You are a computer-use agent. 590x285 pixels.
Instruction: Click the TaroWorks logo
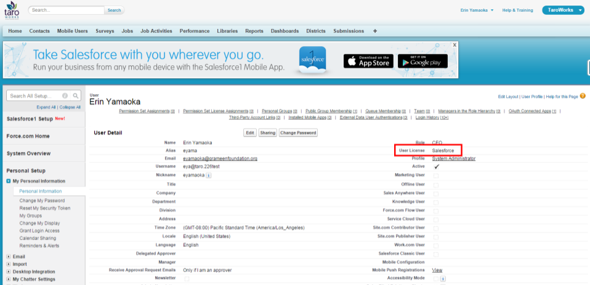pos(11,10)
